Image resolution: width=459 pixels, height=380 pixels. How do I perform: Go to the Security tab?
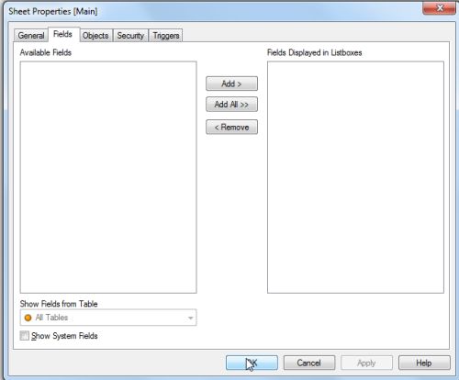point(130,36)
